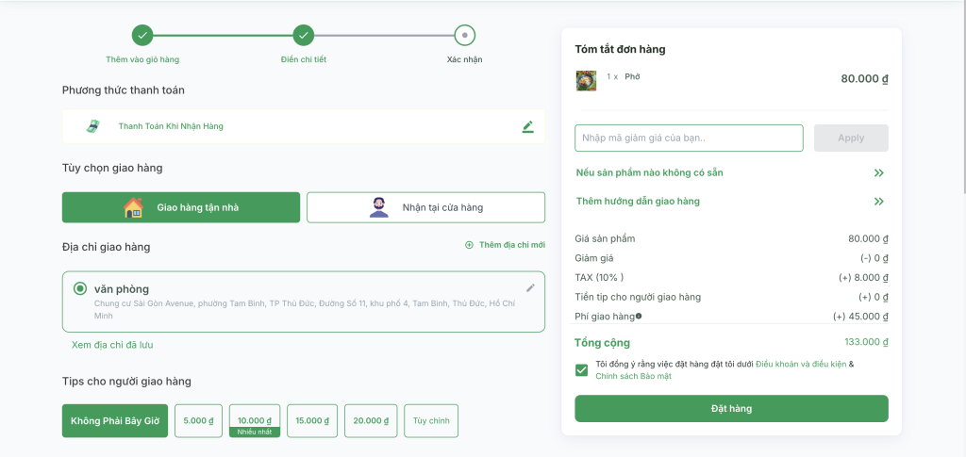Select the văn phòng address radio button
The width and height of the screenshot is (966, 457).
(x=80, y=288)
